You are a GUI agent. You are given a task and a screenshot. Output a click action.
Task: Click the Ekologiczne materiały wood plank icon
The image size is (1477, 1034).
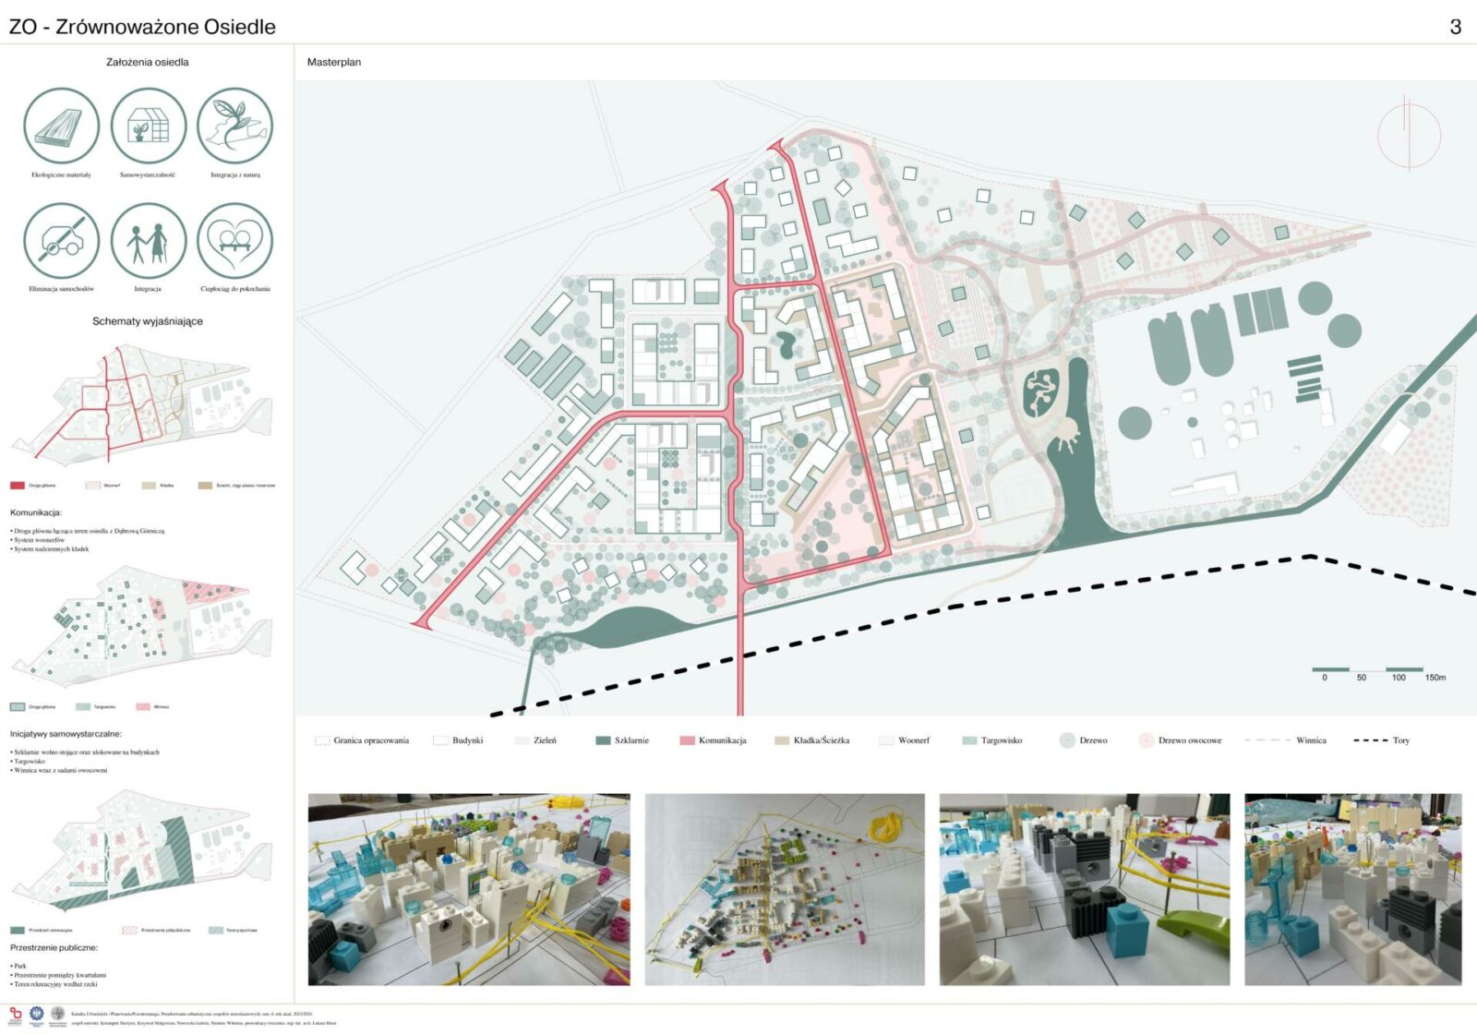pos(61,126)
